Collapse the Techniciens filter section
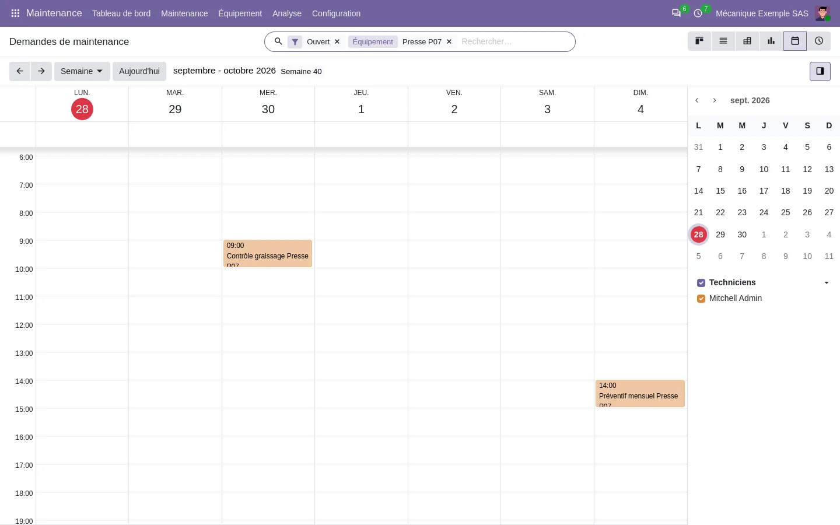This screenshot has height=525, width=840. [x=827, y=283]
